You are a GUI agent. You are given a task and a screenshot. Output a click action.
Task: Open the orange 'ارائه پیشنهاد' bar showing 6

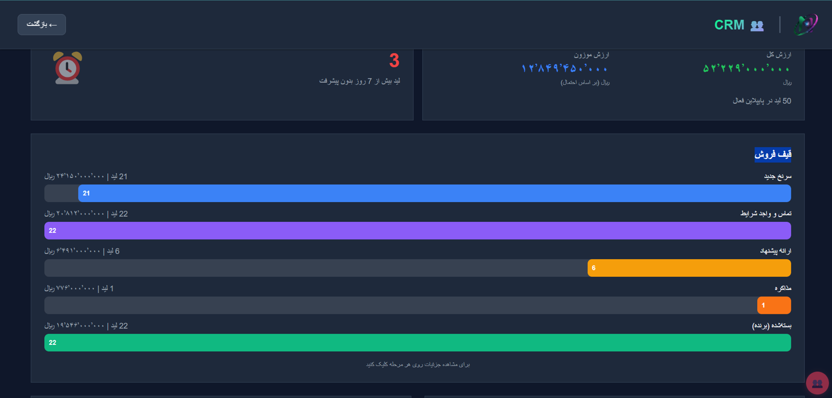click(x=690, y=268)
